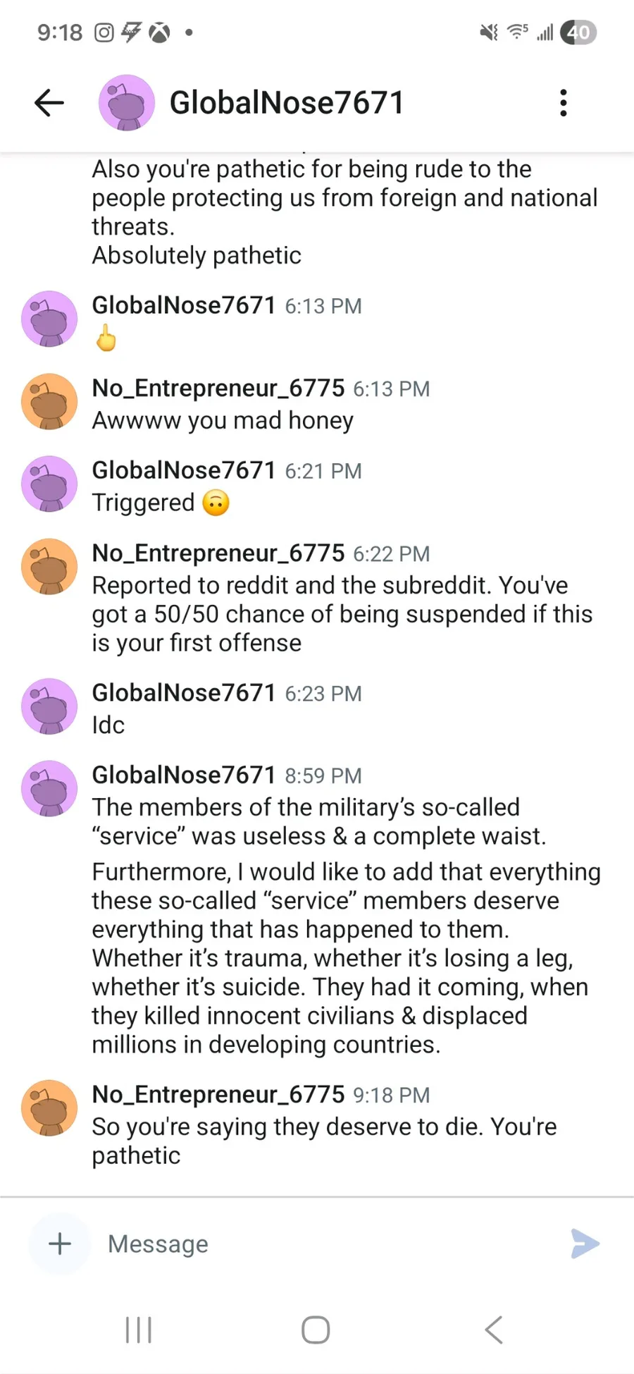
Task: Tap the plus attachment button
Action: tap(60, 1244)
